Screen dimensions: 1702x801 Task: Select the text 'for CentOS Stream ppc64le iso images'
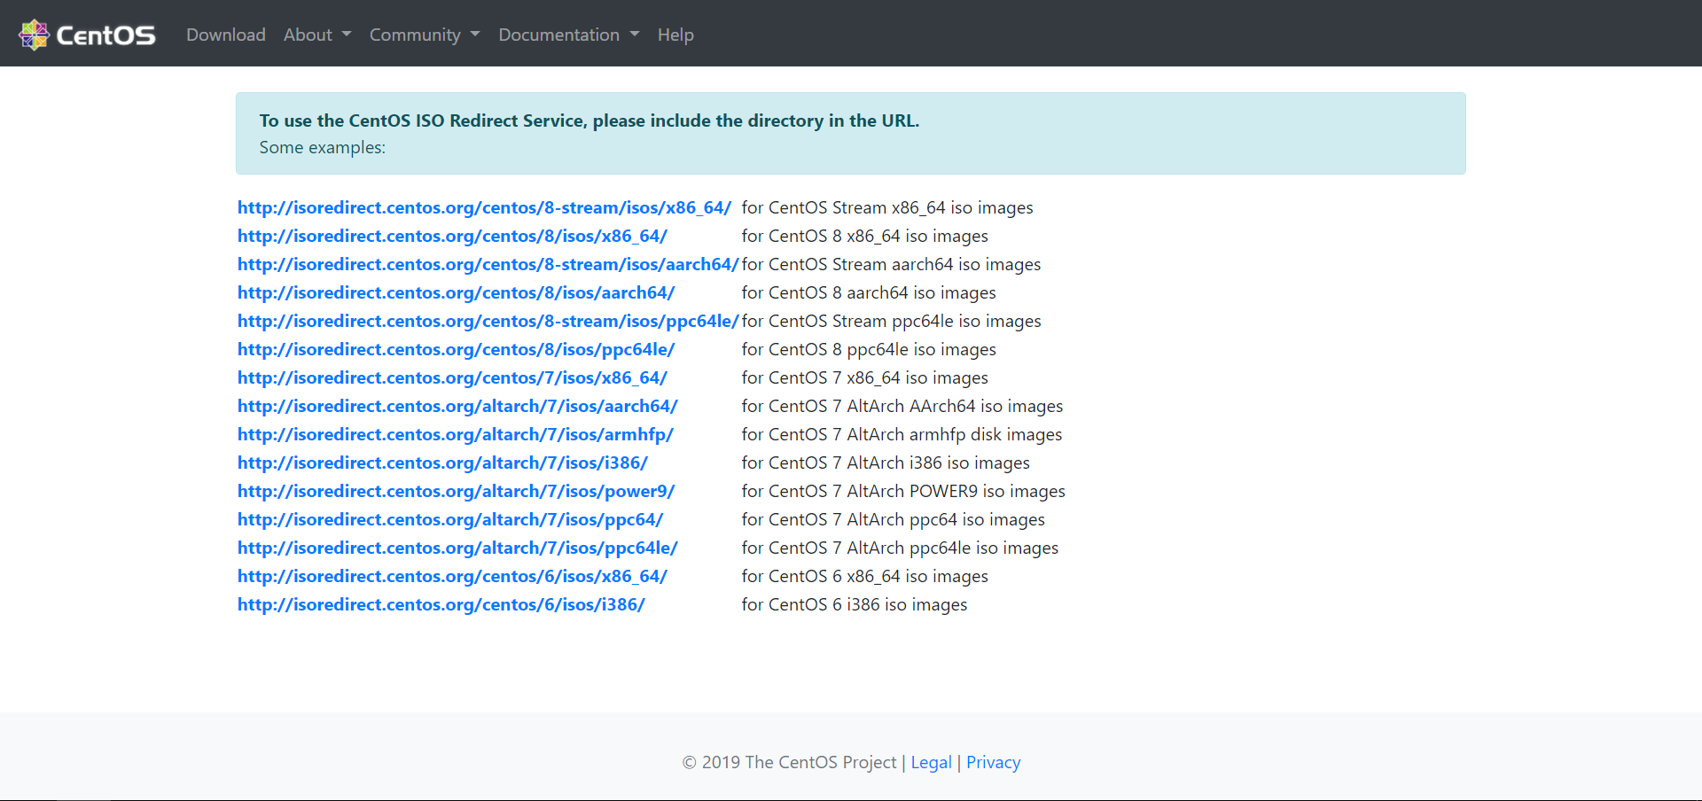pyautogui.click(x=891, y=321)
